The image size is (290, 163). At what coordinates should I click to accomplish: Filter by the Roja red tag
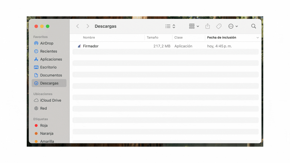pyautogui.click(x=44, y=126)
